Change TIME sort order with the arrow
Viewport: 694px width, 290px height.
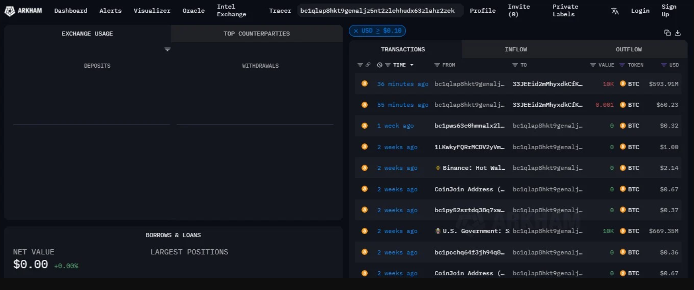point(412,65)
